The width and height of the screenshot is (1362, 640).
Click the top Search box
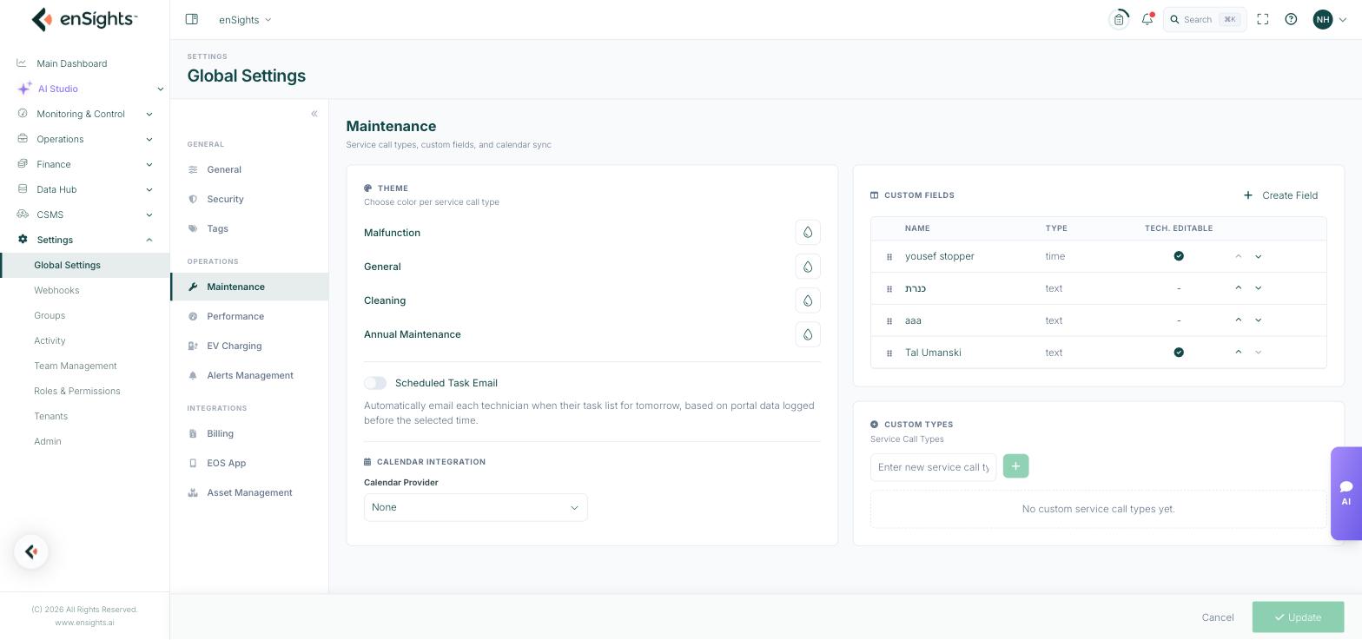point(1205,19)
